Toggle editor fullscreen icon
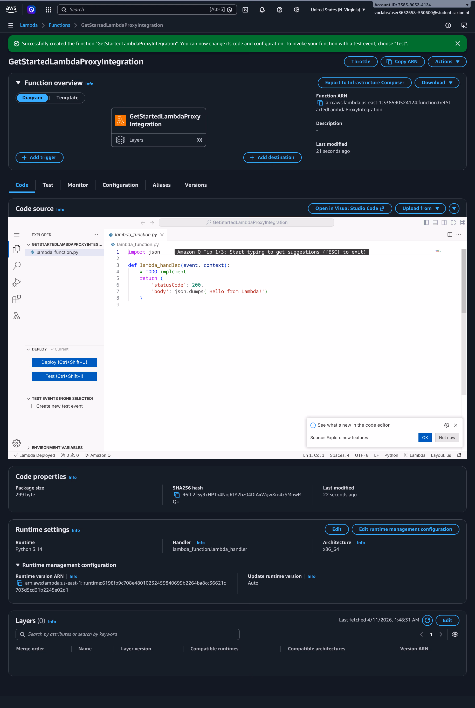The width and height of the screenshot is (475, 708). (x=462, y=222)
